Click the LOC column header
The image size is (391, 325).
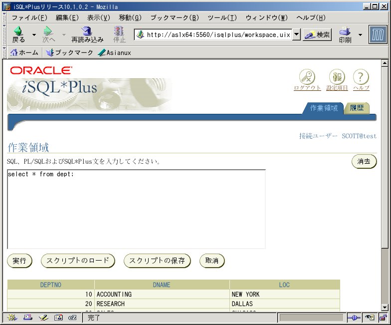pyautogui.click(x=284, y=285)
